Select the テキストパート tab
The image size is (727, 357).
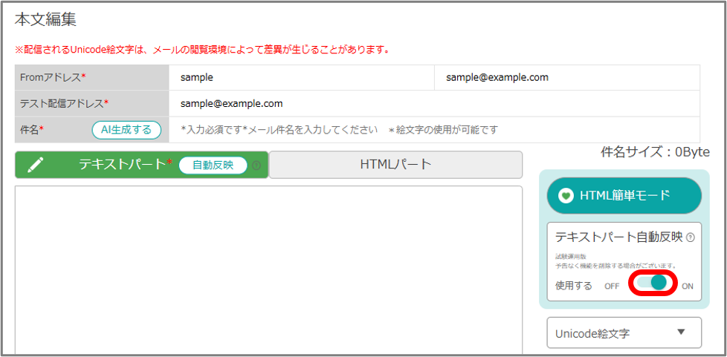tap(141, 165)
